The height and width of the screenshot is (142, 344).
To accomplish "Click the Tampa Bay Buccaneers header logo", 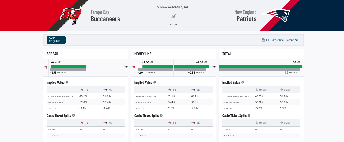I will (71, 16).
